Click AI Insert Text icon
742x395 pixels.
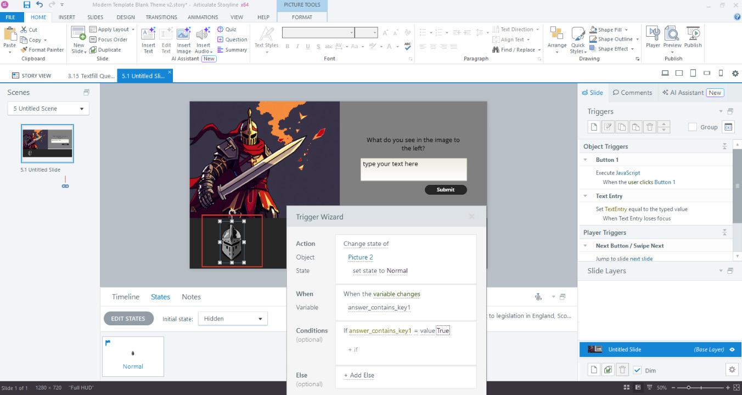coord(148,34)
